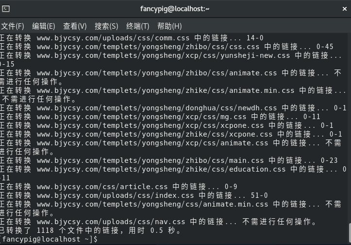Viewport: 351px width, 245px height.
Task: Click the fancypig@localhost title bar text
Action: tap(175, 9)
